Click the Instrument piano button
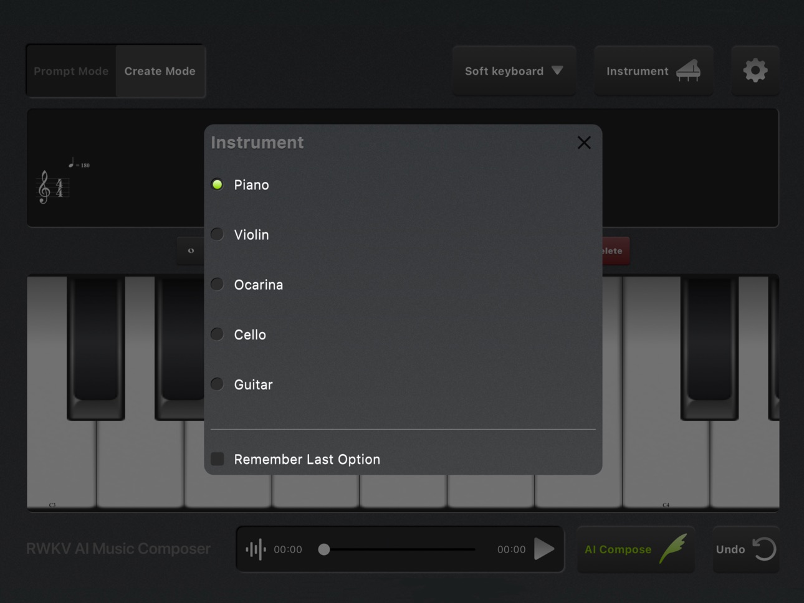 (653, 70)
